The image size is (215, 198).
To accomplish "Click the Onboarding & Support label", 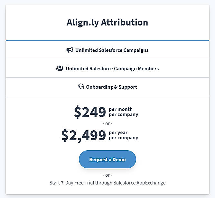I will click(111, 87).
